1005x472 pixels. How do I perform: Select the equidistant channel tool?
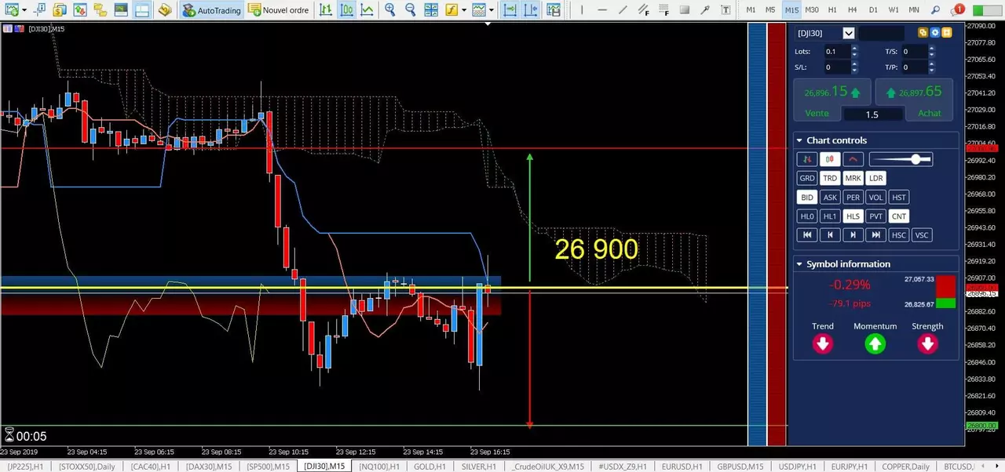point(643,10)
